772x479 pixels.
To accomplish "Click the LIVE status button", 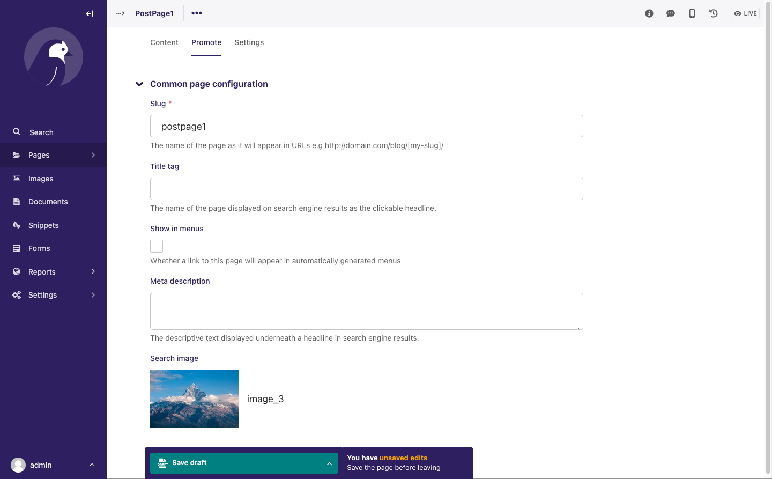I will tap(745, 13).
